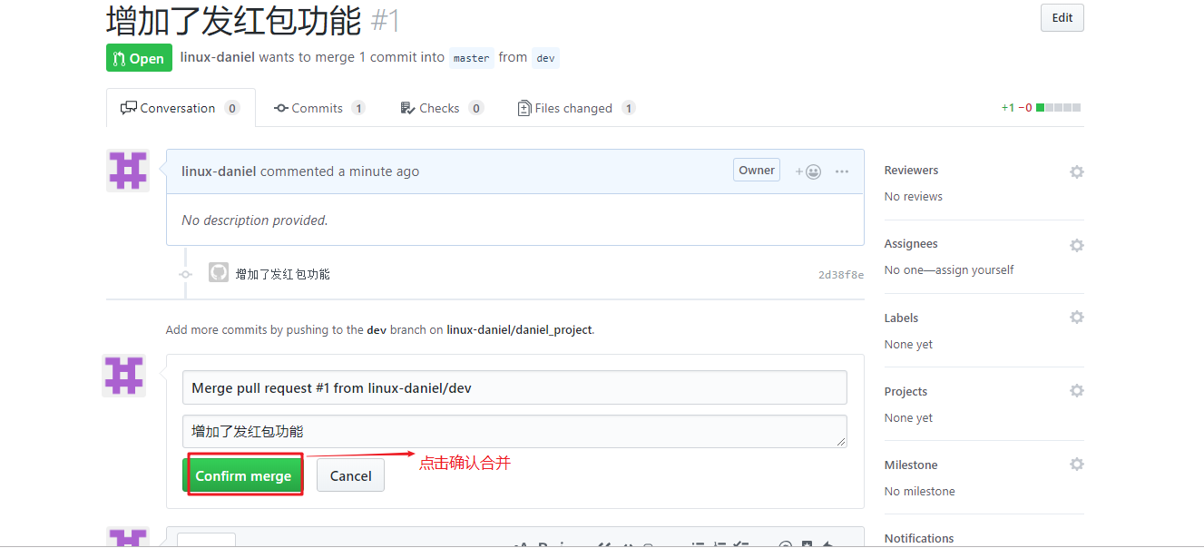This screenshot has width=1204, height=548.
Task: Click the 'a minute ago' timestamp
Action: 378,171
